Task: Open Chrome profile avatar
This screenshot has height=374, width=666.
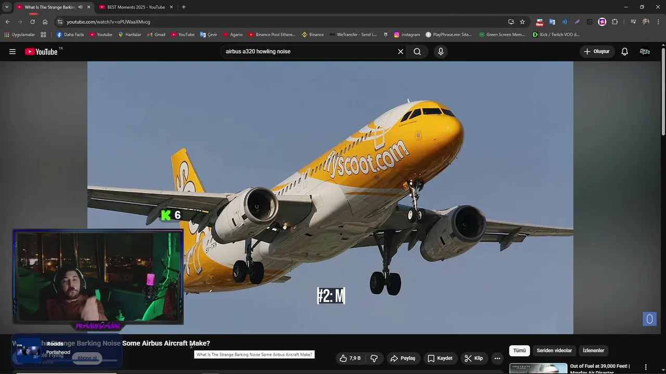Action: tap(646, 22)
